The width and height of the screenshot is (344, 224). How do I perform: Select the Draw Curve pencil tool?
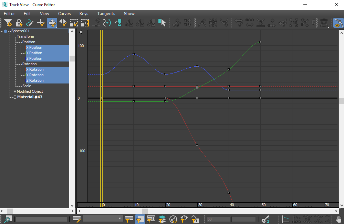pos(30,23)
